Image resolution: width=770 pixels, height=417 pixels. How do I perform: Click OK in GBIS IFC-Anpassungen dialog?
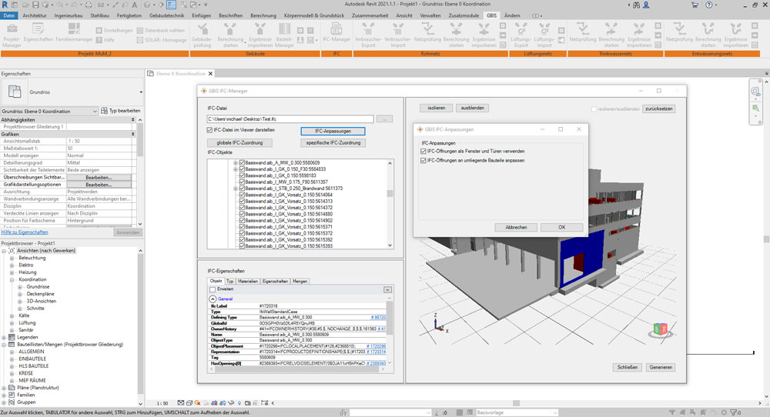(562, 227)
